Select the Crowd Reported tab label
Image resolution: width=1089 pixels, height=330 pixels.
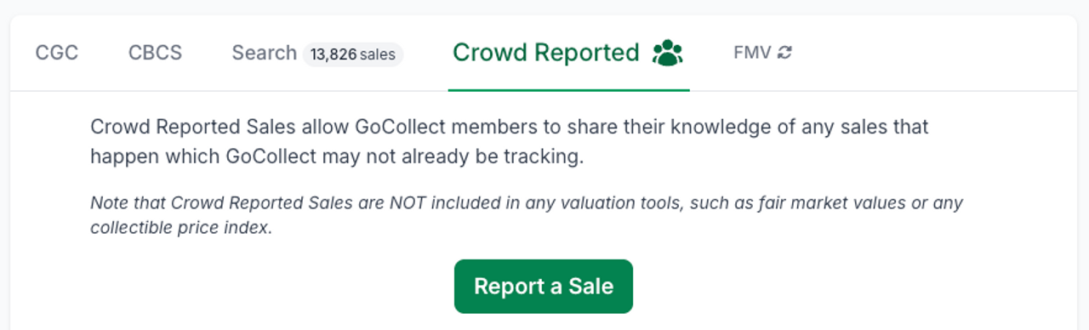point(545,53)
